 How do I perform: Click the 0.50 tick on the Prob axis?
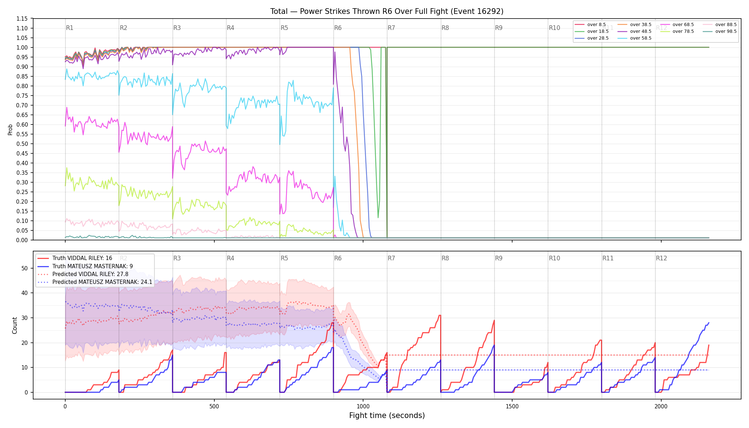click(x=22, y=144)
